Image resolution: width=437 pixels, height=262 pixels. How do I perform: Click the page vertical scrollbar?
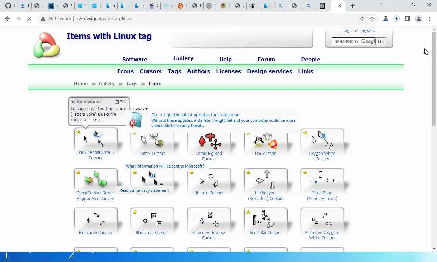click(x=434, y=78)
